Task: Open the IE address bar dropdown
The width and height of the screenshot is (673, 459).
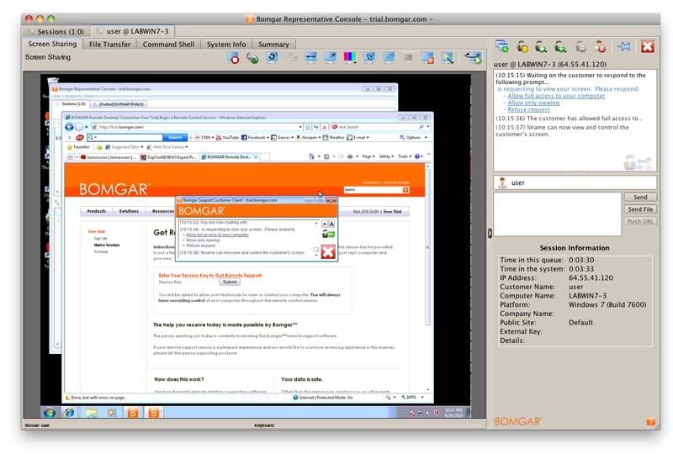Action: 300,127
